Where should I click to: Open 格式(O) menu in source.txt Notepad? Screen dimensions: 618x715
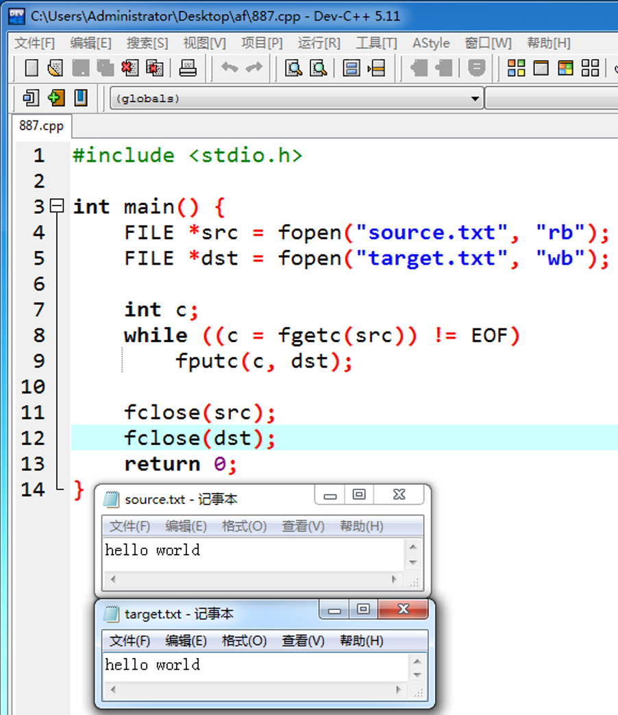245,526
